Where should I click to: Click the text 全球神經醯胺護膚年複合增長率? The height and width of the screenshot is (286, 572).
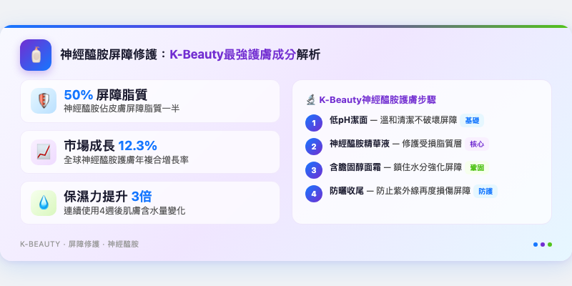pos(127,159)
